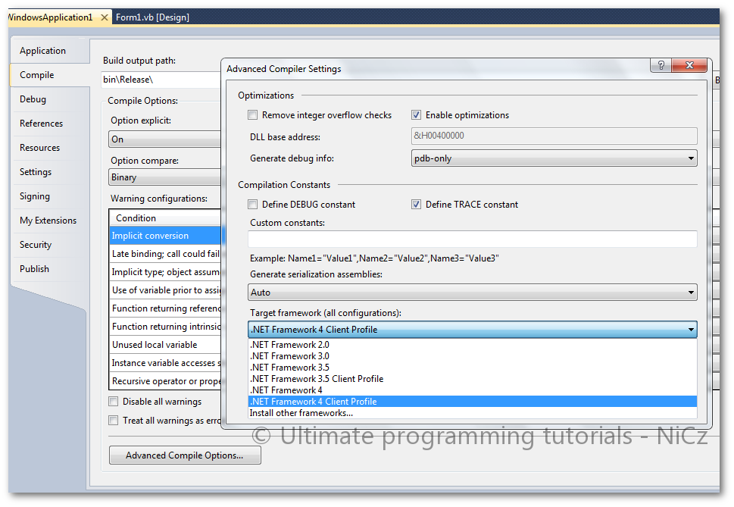Select Recursive operator or property row
The image size is (734, 507).
(165, 381)
